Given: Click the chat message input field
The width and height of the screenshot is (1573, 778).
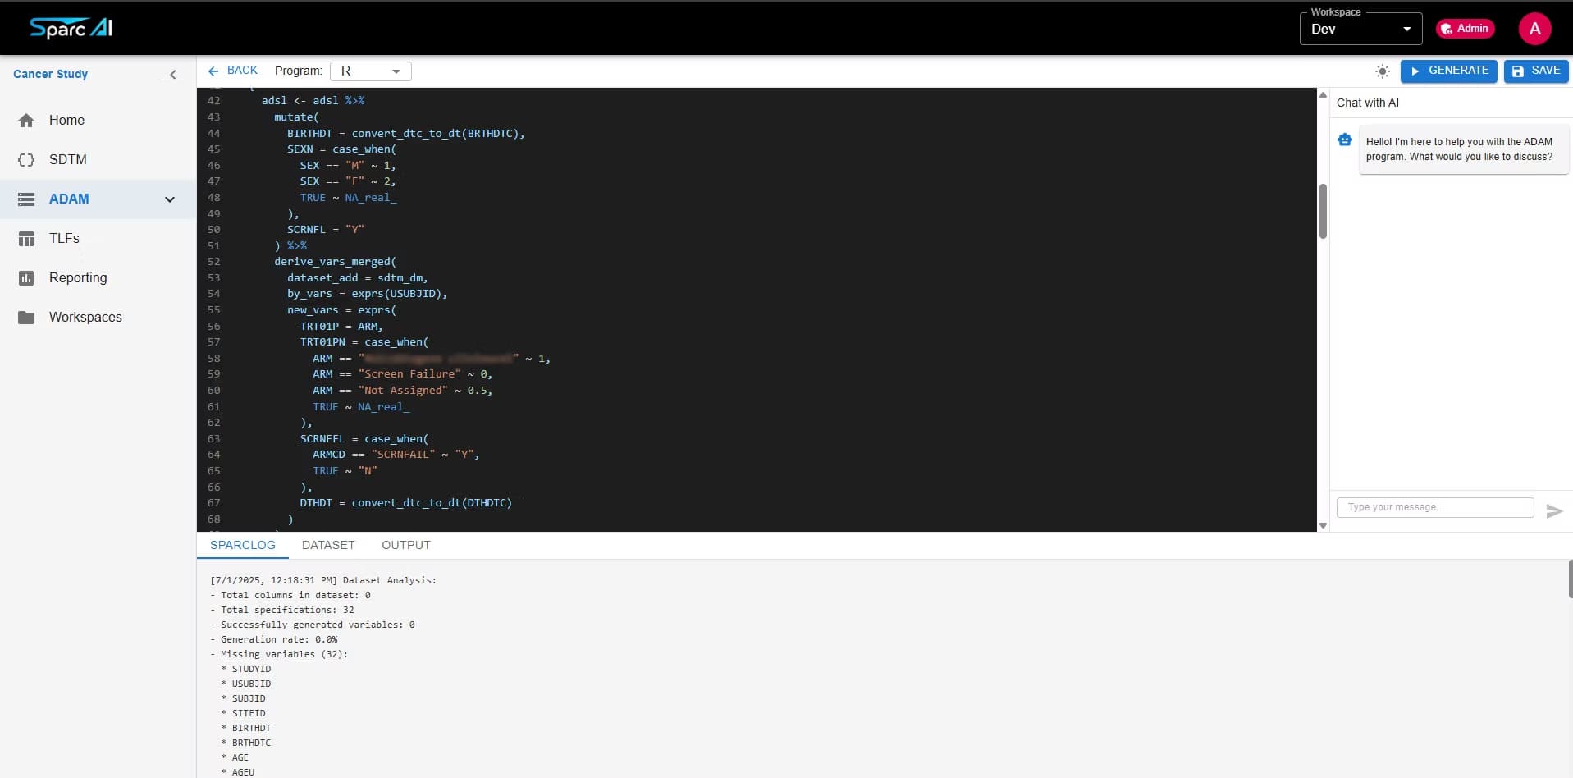Looking at the screenshot, I should 1434,507.
